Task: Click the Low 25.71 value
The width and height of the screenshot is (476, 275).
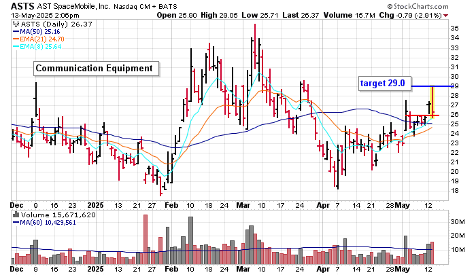Action: 260,15
